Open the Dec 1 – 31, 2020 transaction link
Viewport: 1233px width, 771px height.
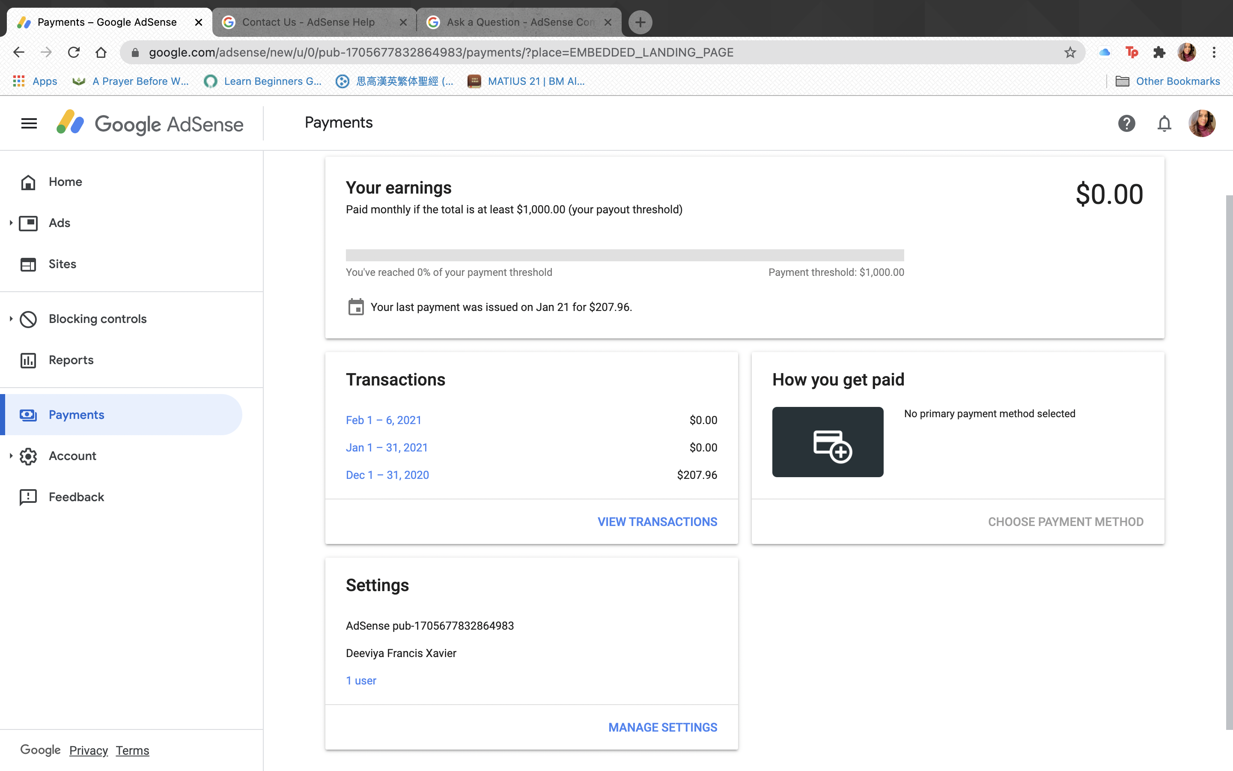click(387, 475)
